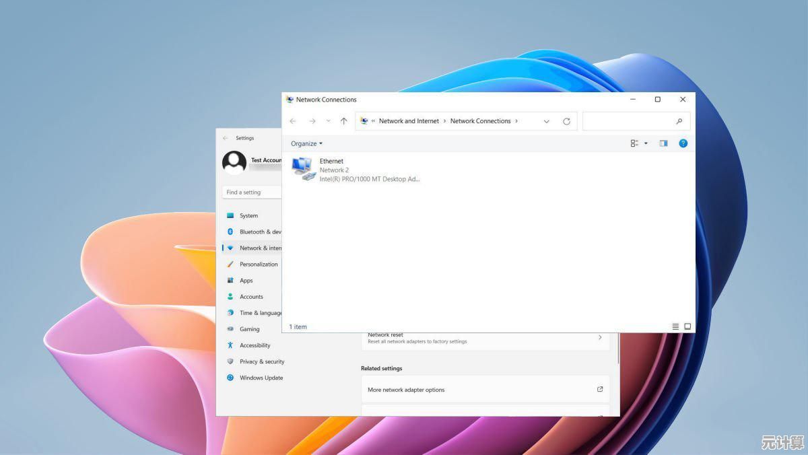808x455 pixels.
Task: Click the Find a setting search box
Action: pos(251,193)
